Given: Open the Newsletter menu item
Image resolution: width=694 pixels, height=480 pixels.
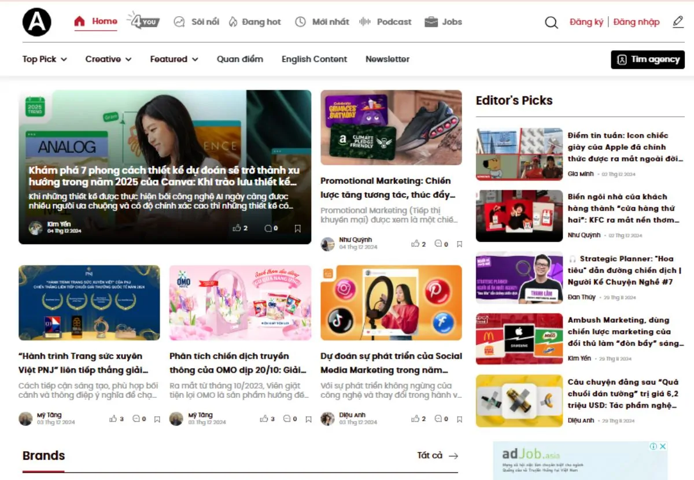Looking at the screenshot, I should [387, 59].
